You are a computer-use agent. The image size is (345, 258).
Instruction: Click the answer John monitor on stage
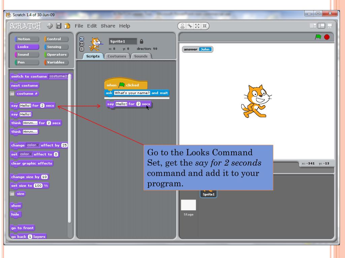point(197,49)
